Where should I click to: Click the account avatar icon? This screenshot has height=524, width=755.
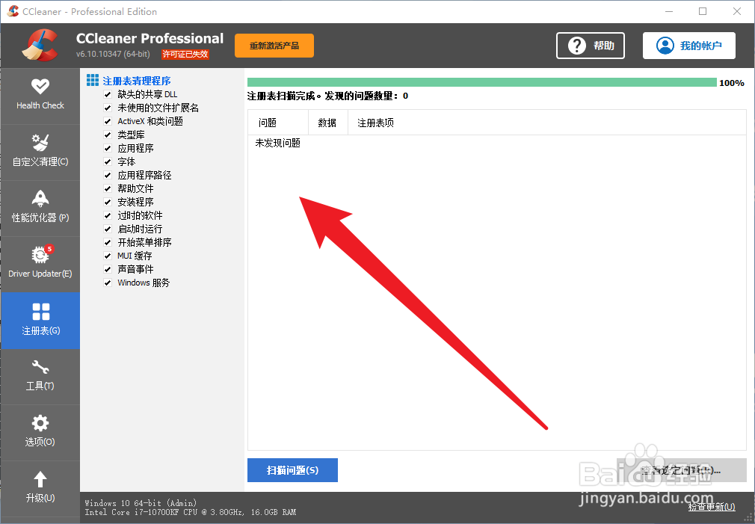665,46
